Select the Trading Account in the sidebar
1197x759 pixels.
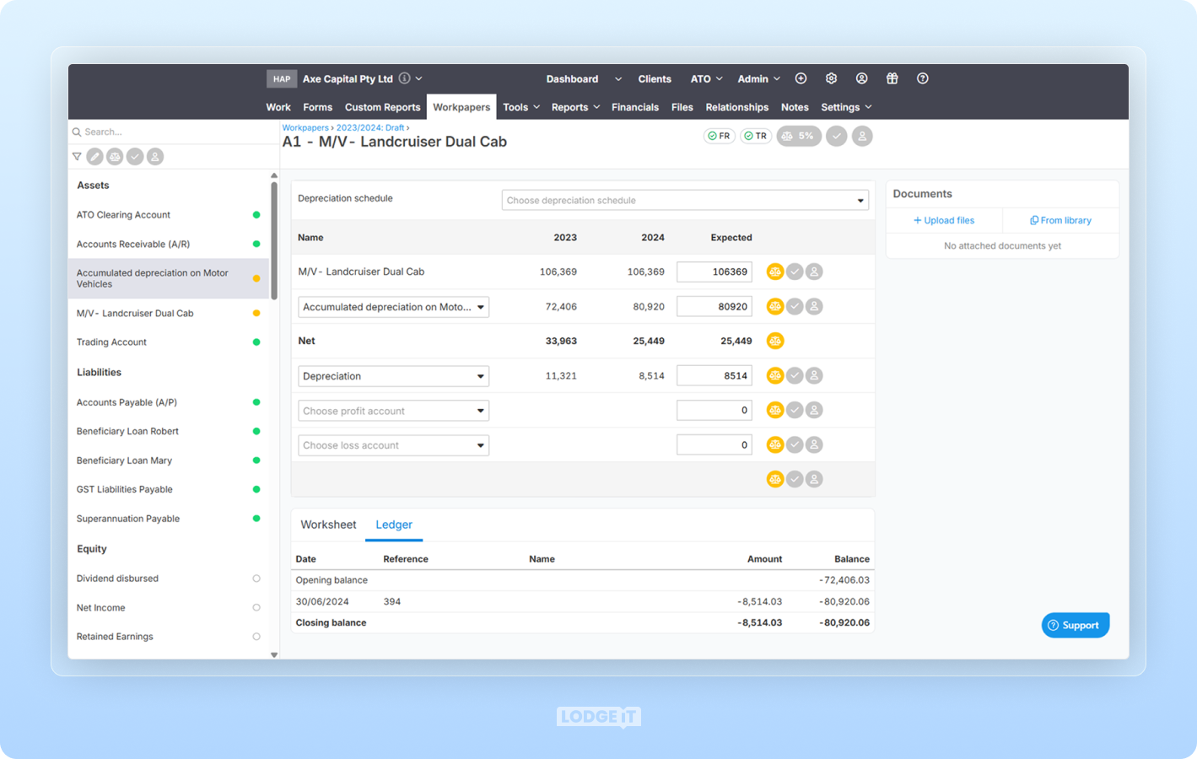pos(111,342)
